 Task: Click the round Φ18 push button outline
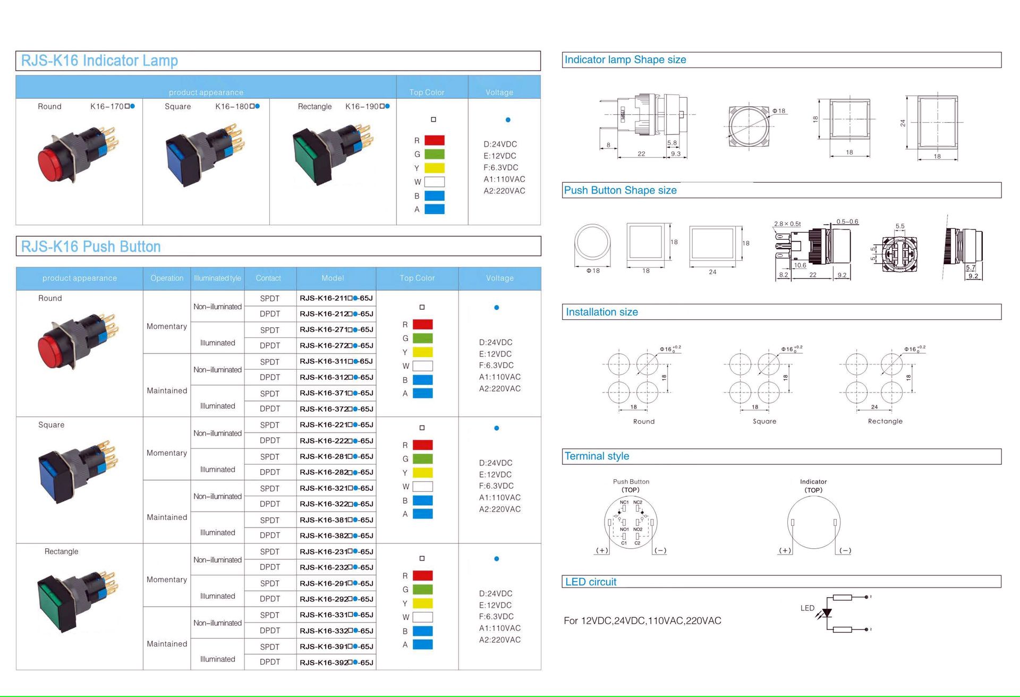click(592, 243)
